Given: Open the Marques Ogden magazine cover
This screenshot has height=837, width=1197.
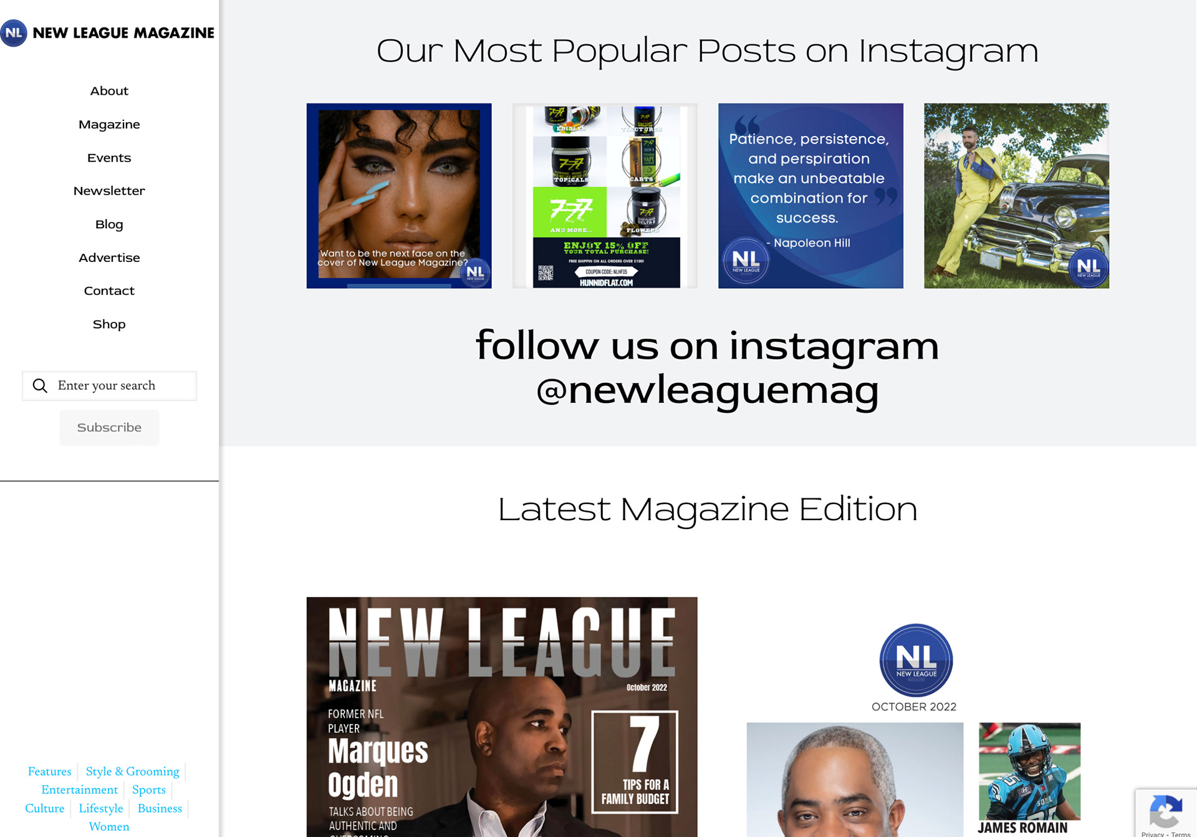Looking at the screenshot, I should (502, 717).
